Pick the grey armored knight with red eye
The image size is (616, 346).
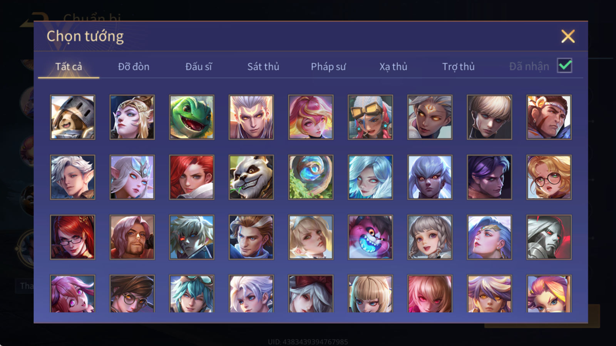point(549,237)
